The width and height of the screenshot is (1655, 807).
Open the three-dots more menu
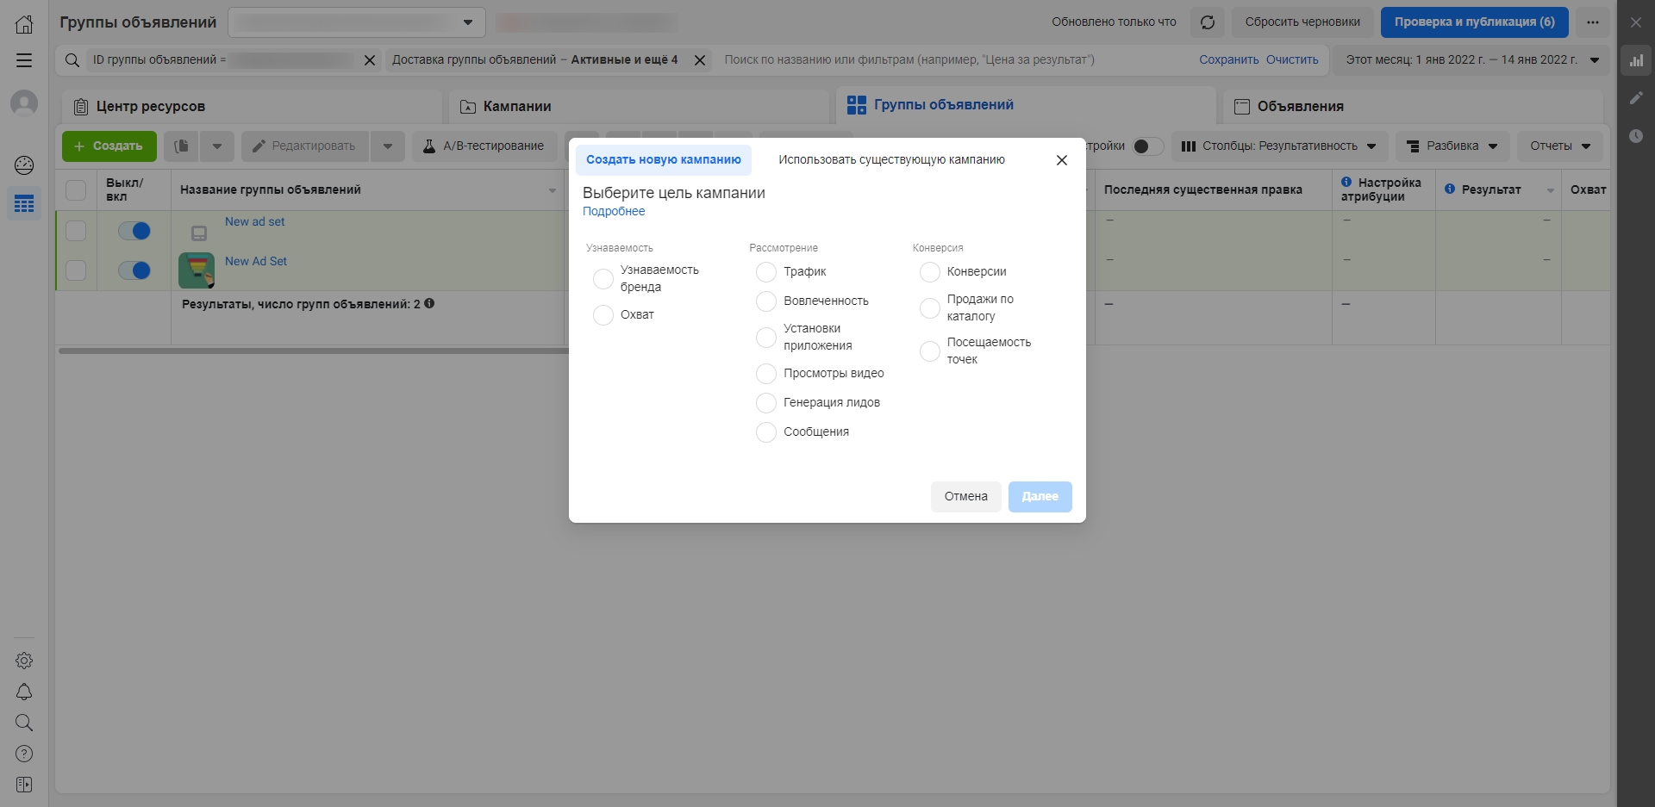pyautogui.click(x=1593, y=22)
